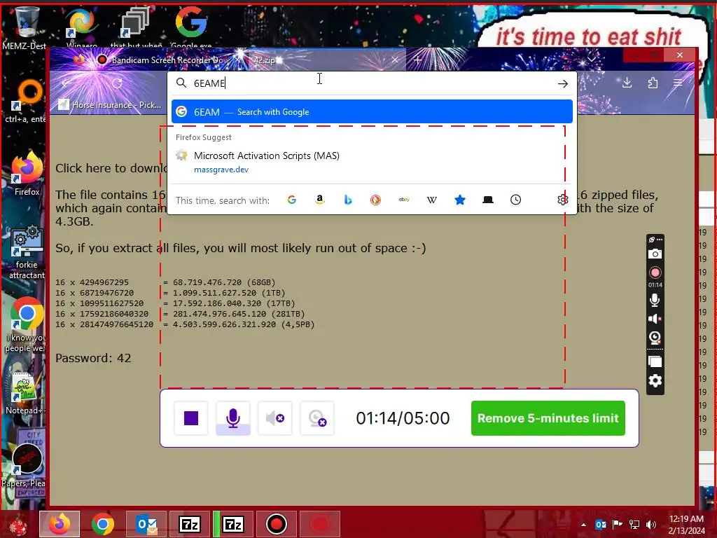This screenshot has height=538, width=717.
Task: Click camera screenshot icon in side panel
Action: pos(655,254)
